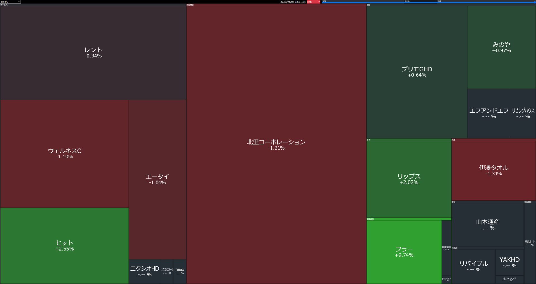Select the エクシオHD tile
Screen dimensions: 536x284
click(x=145, y=271)
